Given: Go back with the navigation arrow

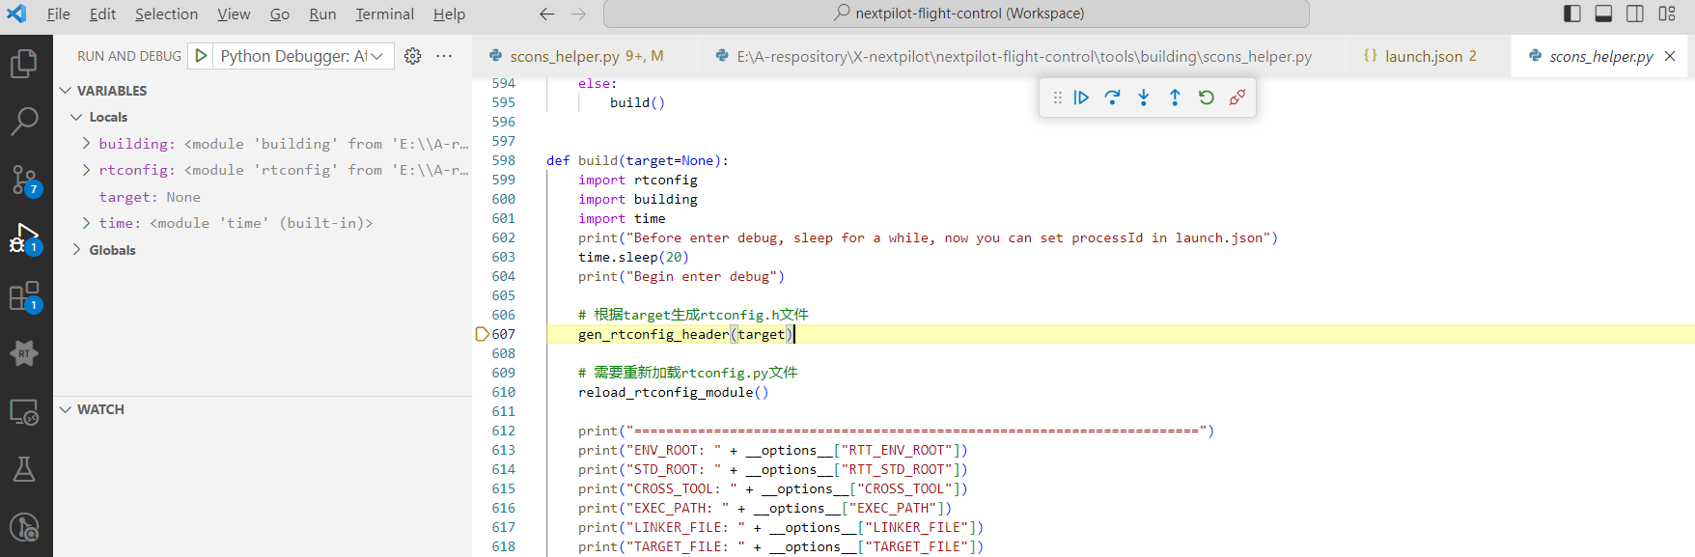Looking at the screenshot, I should pos(547,14).
